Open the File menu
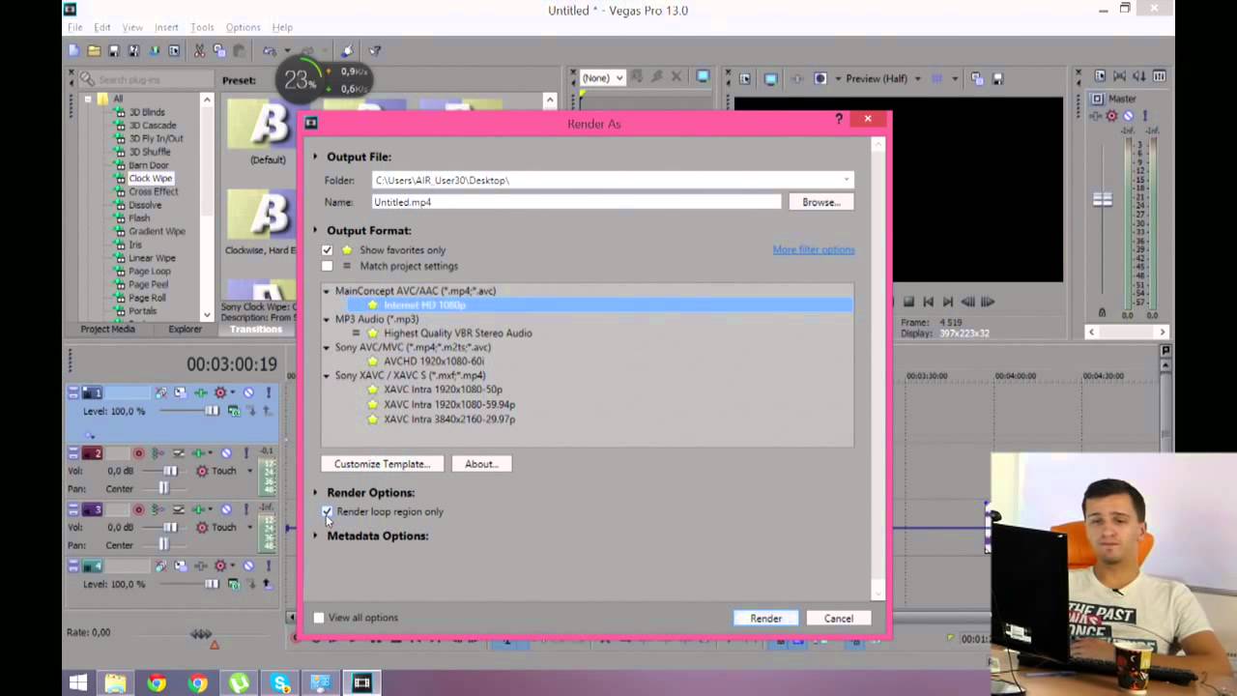Viewport: 1237px width, 696px height. [74, 27]
